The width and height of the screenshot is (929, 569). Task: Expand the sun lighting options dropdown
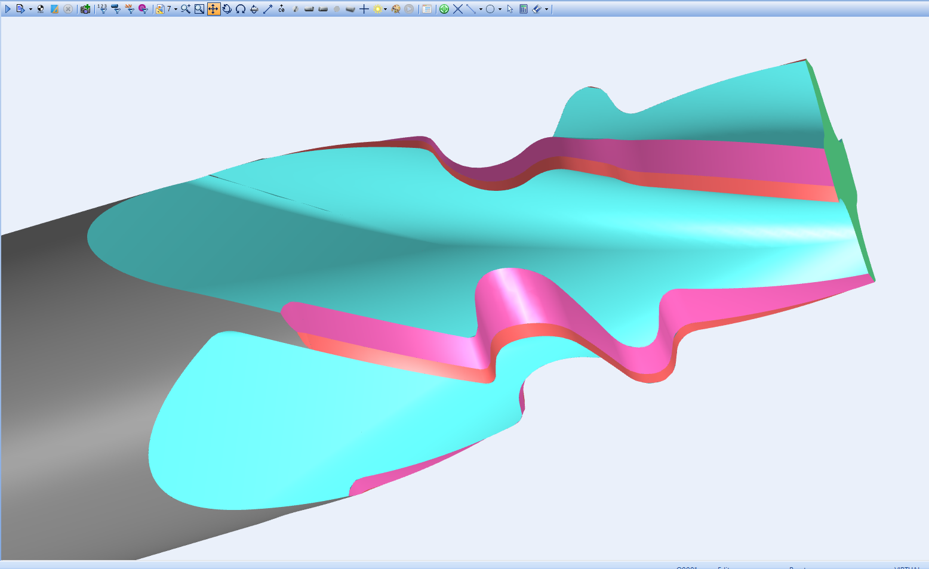(386, 9)
